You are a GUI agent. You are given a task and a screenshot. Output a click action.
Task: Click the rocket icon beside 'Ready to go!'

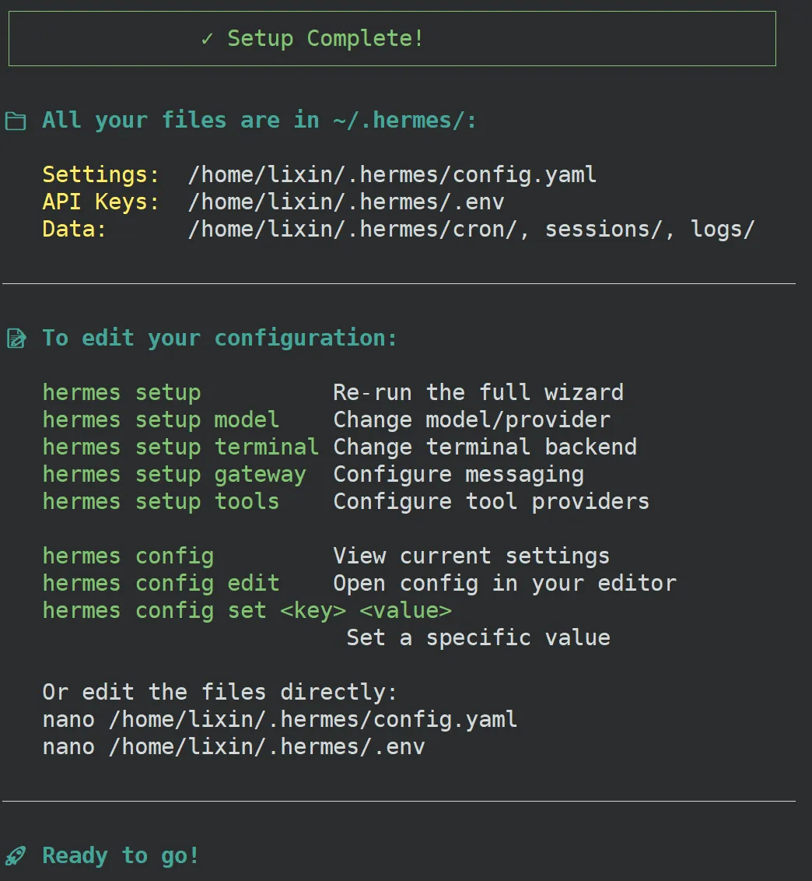16,857
